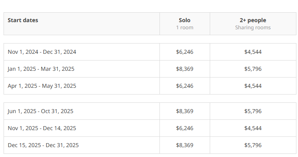This screenshot has height=157, width=298.
Task: Click the Apr 1, 2025 - May 31, 2025 row
Action: click(x=150, y=86)
